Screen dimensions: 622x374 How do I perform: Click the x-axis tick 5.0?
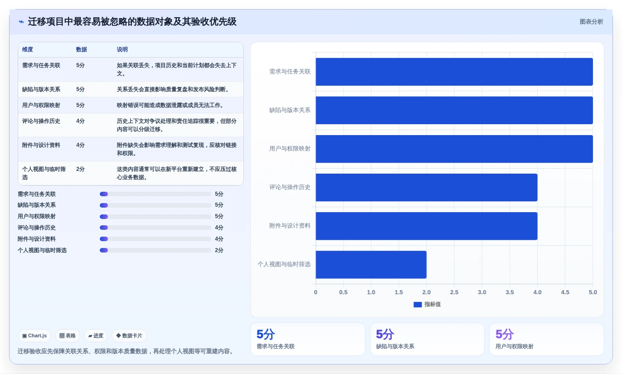(593, 292)
